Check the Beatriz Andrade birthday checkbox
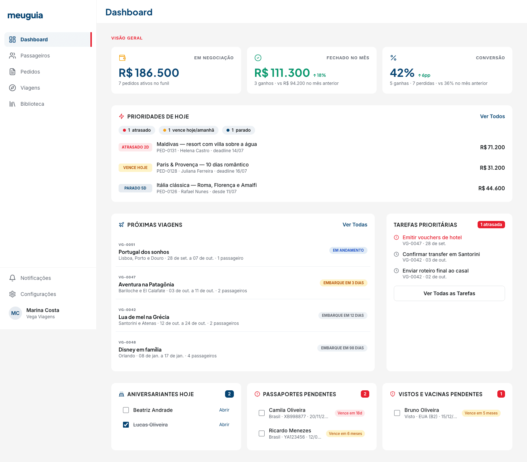The width and height of the screenshot is (527, 462). point(126,410)
